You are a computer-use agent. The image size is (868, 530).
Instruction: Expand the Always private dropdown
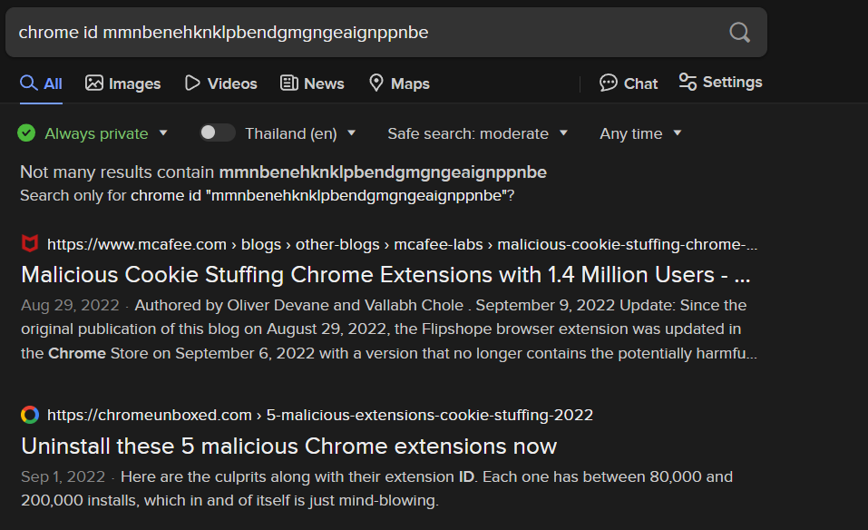pyautogui.click(x=163, y=133)
